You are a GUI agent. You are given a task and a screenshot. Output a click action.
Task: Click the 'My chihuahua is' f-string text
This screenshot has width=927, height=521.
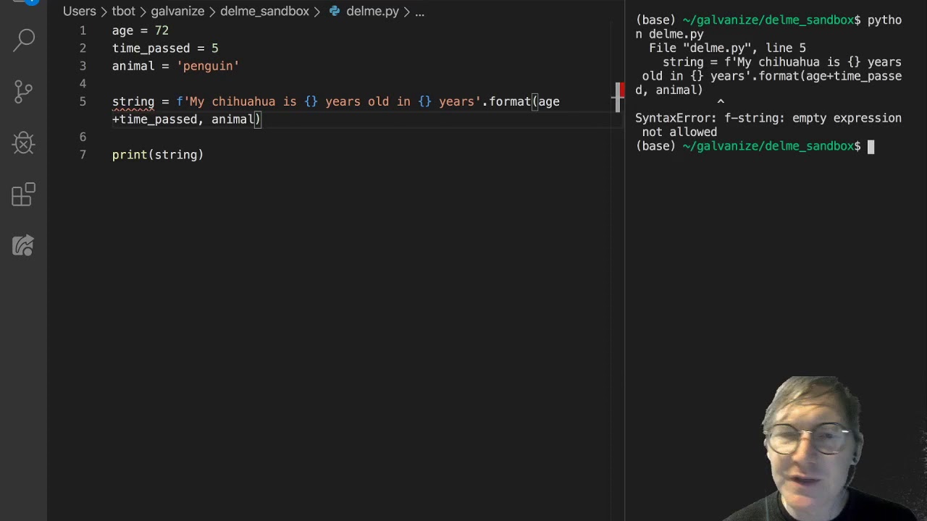[243, 102]
